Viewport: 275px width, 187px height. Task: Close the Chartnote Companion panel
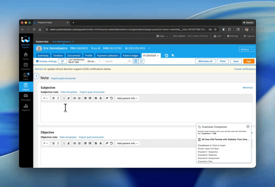point(248,127)
